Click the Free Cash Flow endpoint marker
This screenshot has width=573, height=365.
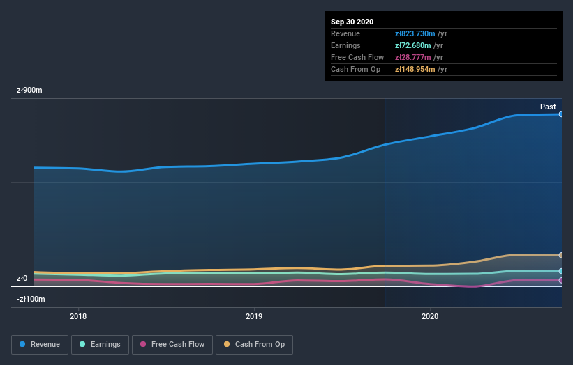[x=560, y=281]
